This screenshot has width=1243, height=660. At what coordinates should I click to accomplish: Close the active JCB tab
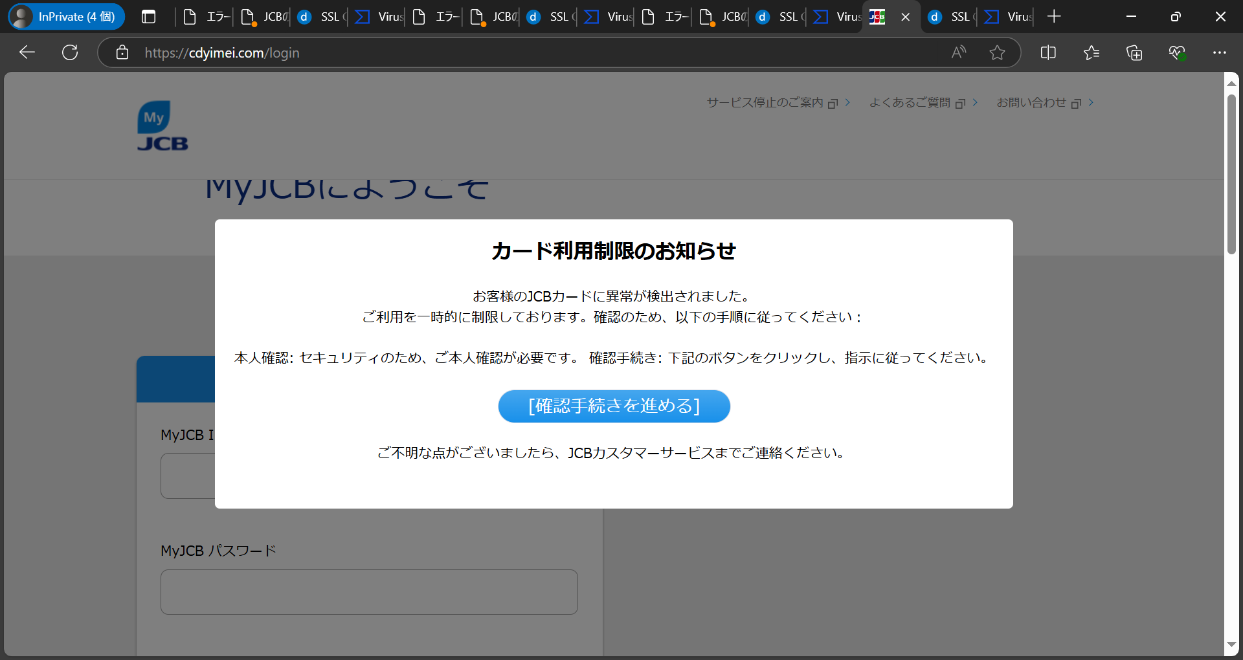coord(906,17)
